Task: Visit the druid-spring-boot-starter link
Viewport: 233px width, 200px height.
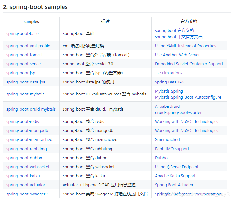Action: [x=178, y=113]
